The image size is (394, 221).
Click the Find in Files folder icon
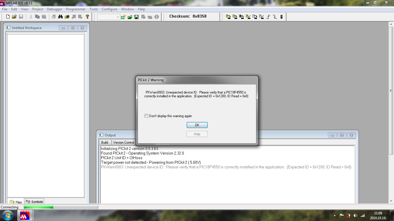[67, 17]
